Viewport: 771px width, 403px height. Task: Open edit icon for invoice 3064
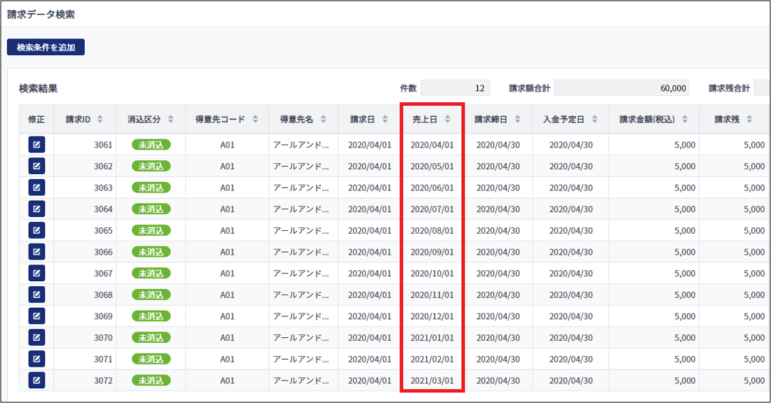tap(36, 209)
